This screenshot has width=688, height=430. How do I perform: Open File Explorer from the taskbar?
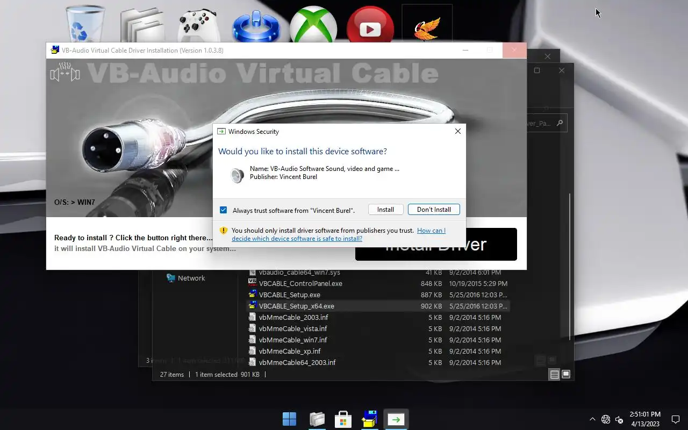pyautogui.click(x=317, y=419)
